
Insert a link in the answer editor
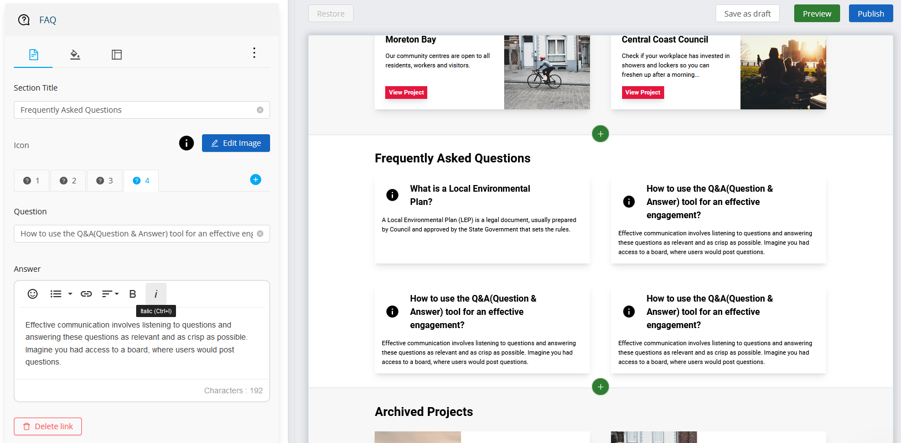[86, 294]
